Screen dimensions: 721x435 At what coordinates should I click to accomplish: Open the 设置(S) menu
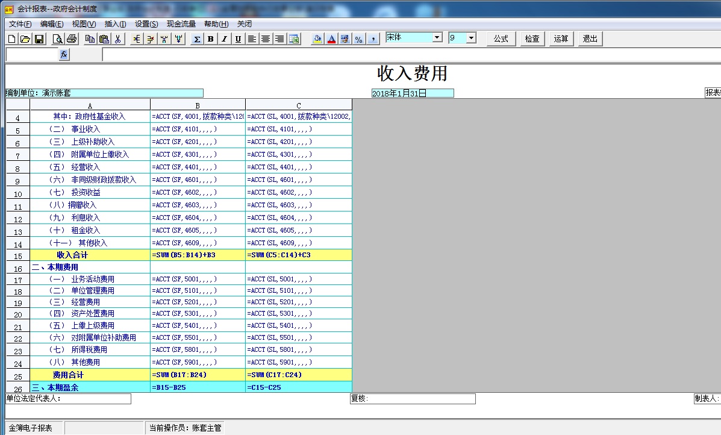coord(146,24)
